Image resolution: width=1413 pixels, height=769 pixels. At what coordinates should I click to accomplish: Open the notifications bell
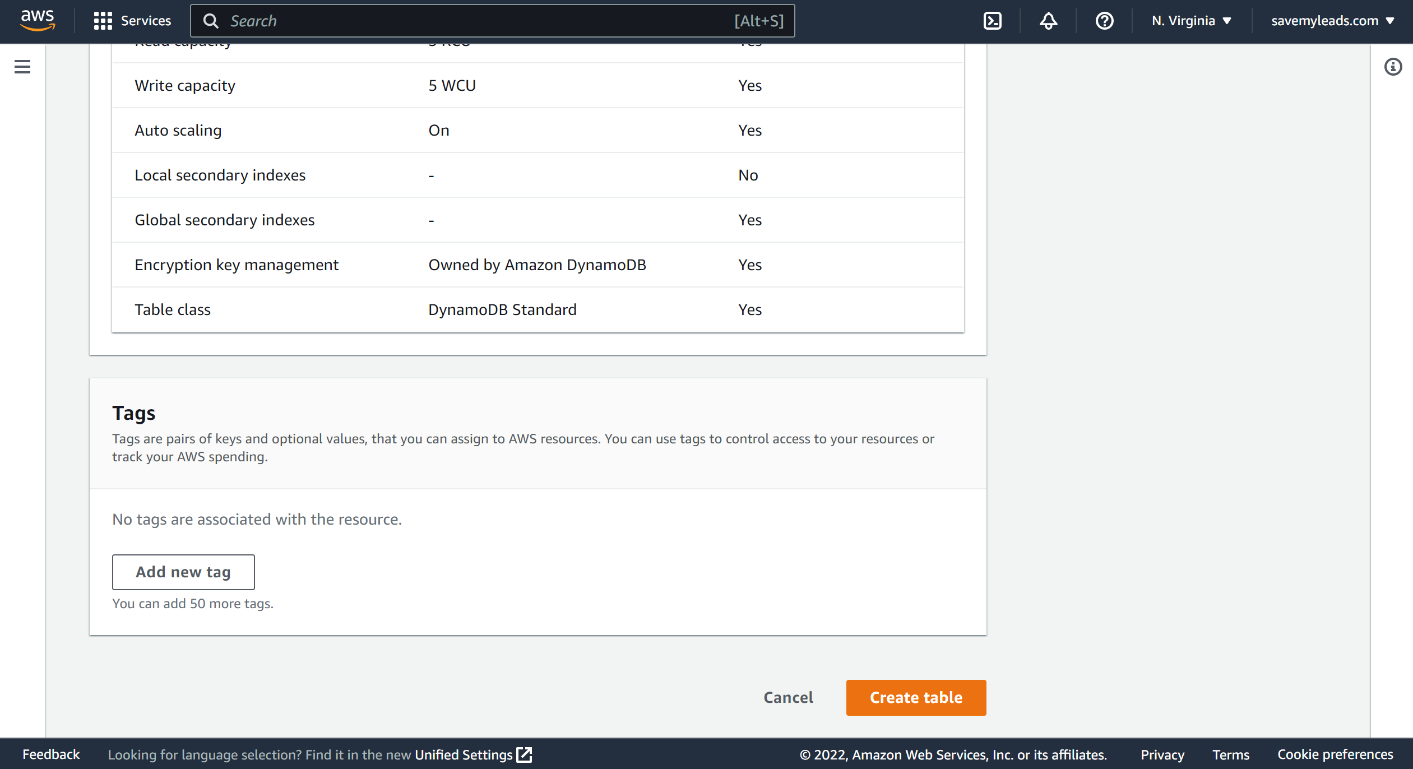pyautogui.click(x=1048, y=21)
